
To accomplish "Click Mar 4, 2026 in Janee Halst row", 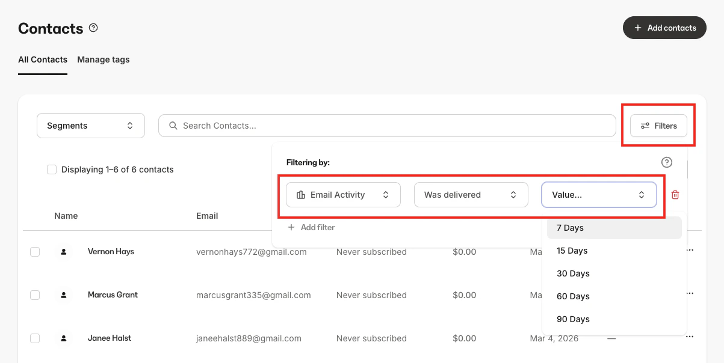I will pos(554,338).
